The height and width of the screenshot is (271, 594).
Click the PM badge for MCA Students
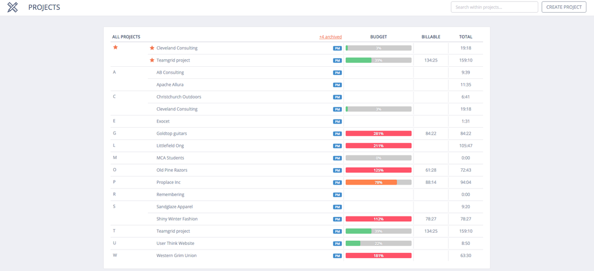click(x=337, y=158)
